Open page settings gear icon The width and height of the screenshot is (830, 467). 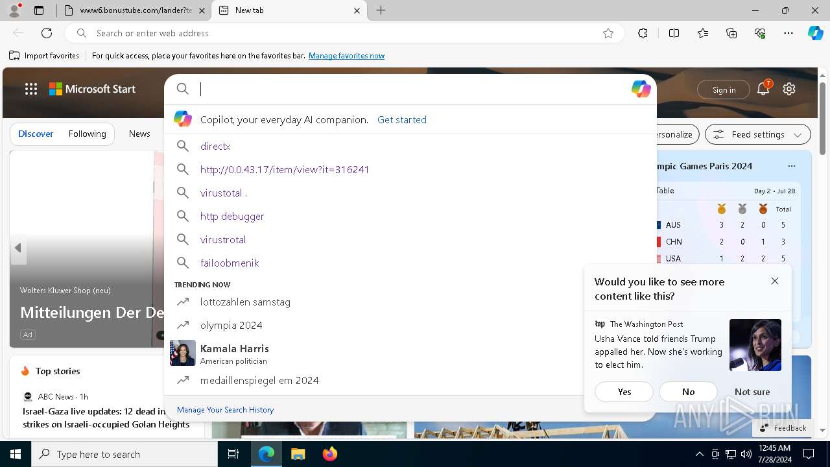789,90
